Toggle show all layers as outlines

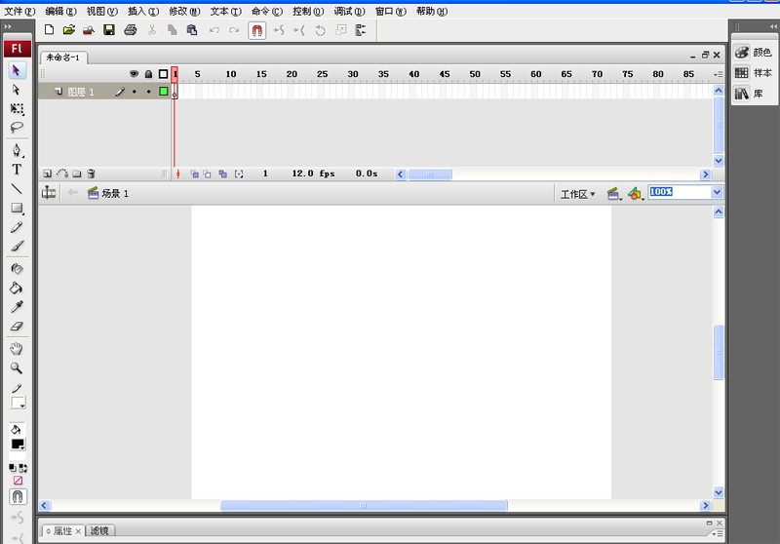(x=163, y=74)
